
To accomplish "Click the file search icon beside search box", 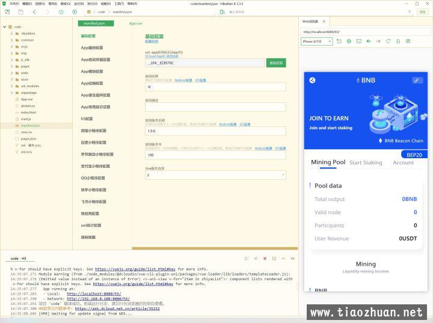I will point(223,12).
